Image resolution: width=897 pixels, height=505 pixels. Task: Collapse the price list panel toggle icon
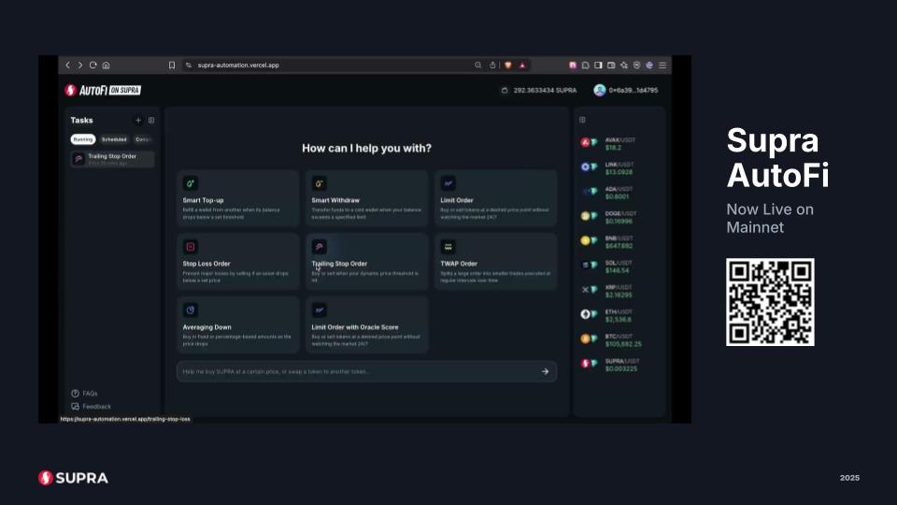[x=582, y=120]
